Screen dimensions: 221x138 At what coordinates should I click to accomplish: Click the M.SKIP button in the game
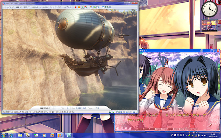tap(182, 129)
